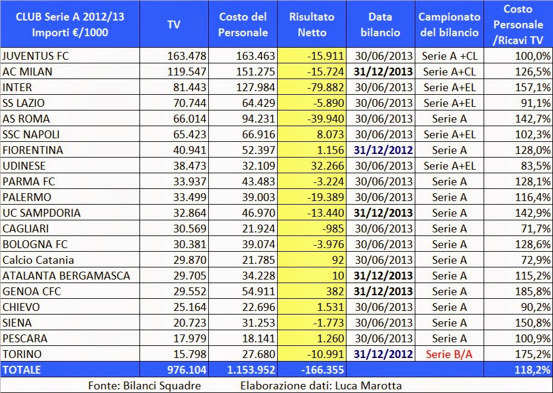
Task: Select the BOLOGNA FC club name
Action: coord(35,244)
